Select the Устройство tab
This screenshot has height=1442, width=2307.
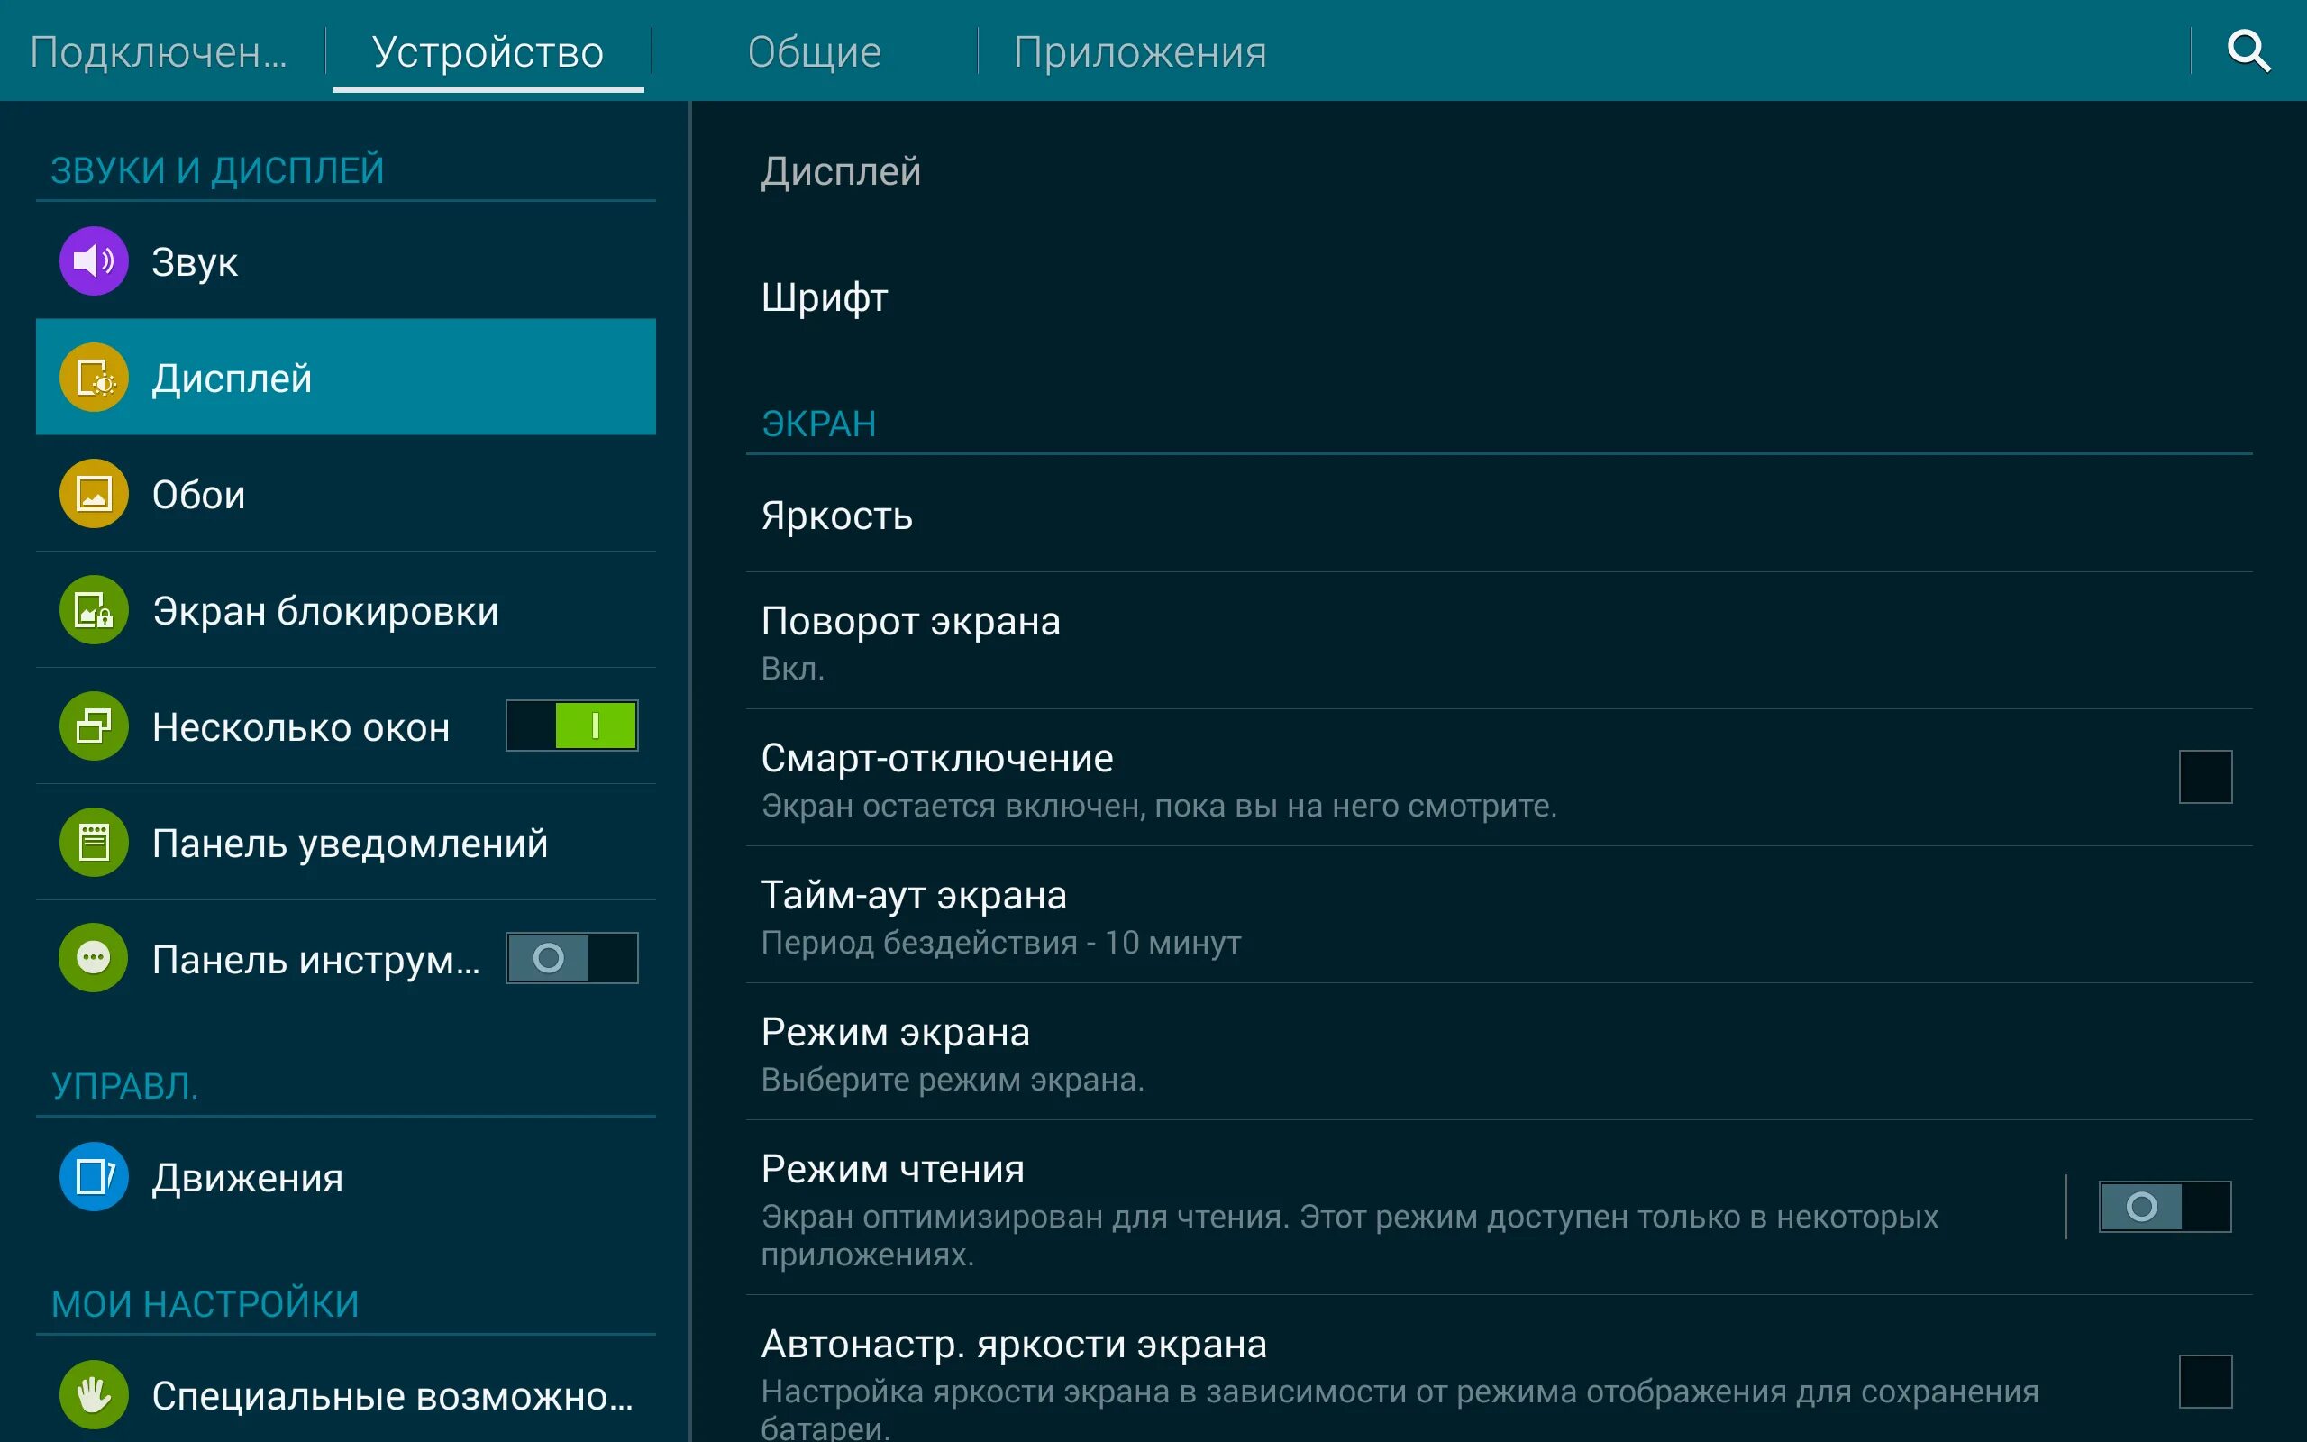(488, 51)
